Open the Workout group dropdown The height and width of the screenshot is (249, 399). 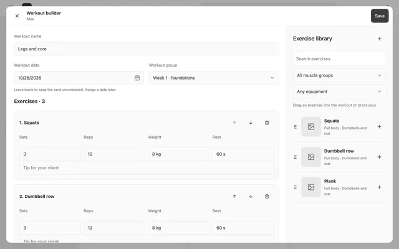(214, 78)
